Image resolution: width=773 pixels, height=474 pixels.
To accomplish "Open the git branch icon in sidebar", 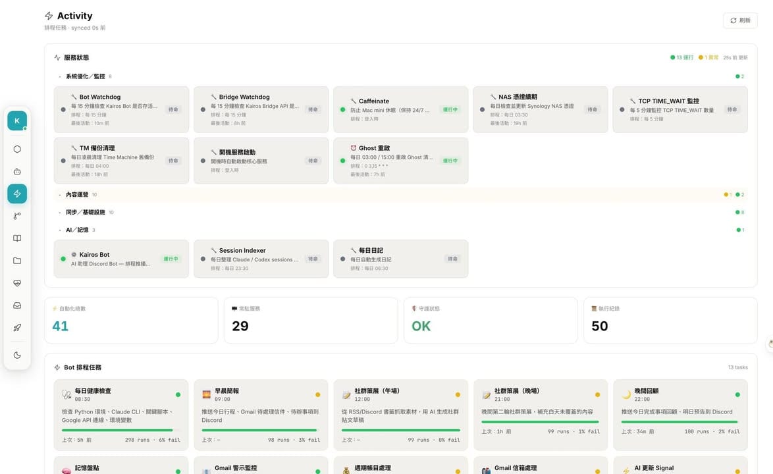I will [x=17, y=216].
